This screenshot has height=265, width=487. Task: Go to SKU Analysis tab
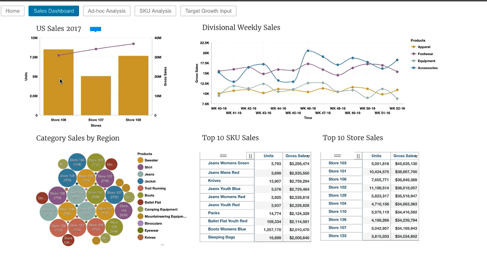tap(155, 11)
